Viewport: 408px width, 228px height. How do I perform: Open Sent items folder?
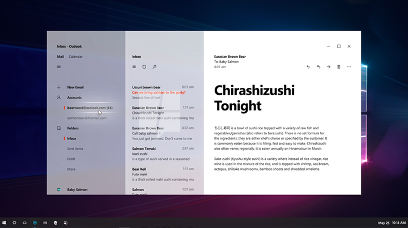pyautogui.click(x=75, y=149)
